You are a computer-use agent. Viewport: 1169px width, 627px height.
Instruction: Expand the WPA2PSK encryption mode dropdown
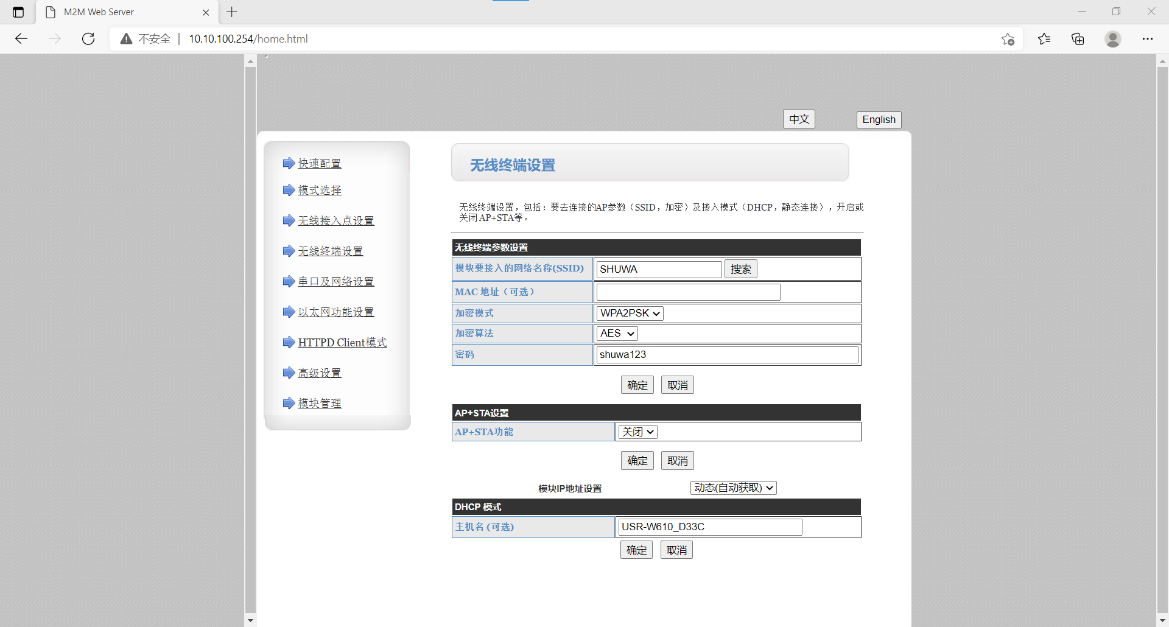coord(630,313)
